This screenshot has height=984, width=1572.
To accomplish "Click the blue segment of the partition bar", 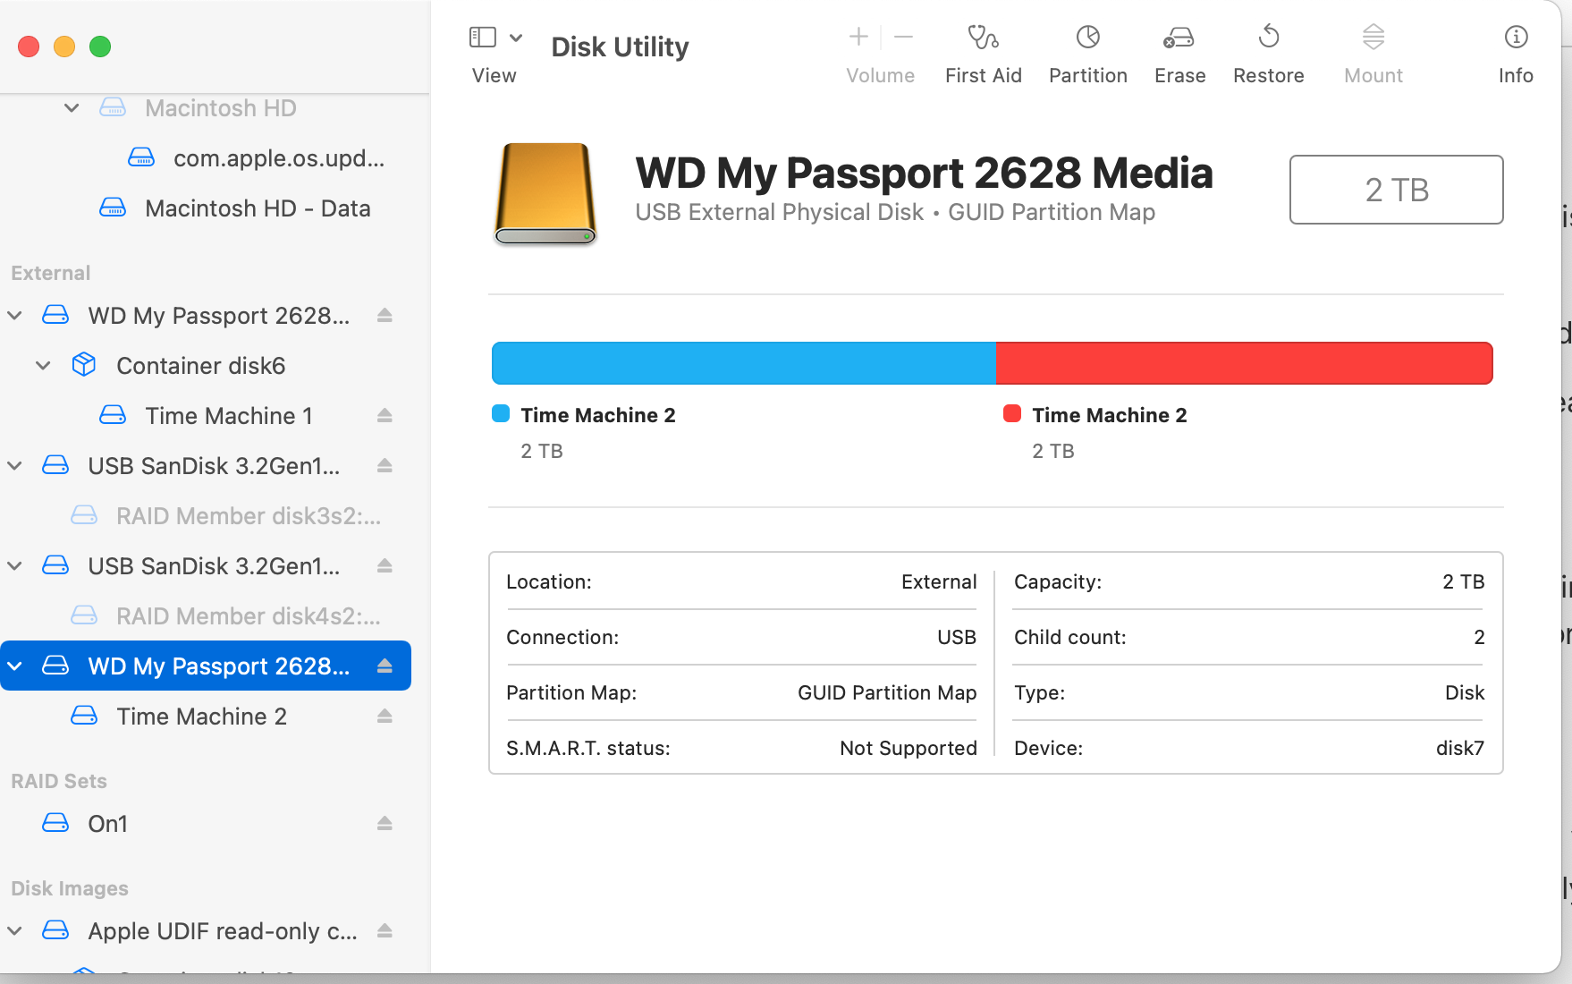I will tap(744, 363).
